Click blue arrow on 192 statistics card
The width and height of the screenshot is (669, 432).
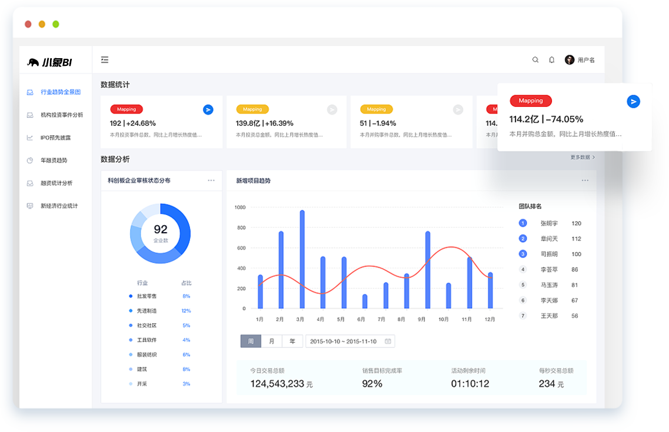[x=208, y=109]
